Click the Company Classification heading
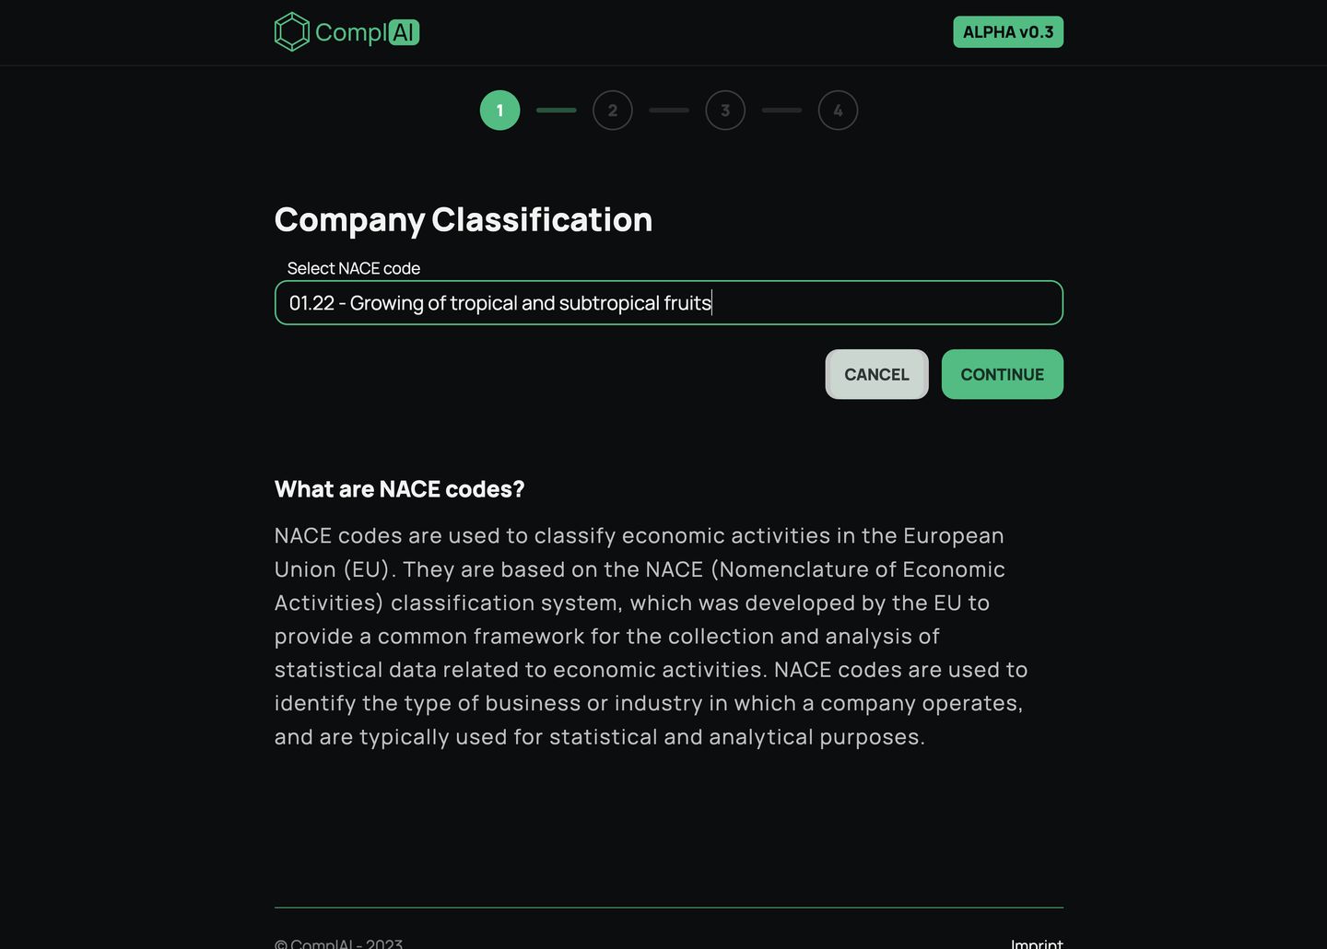 click(x=464, y=220)
